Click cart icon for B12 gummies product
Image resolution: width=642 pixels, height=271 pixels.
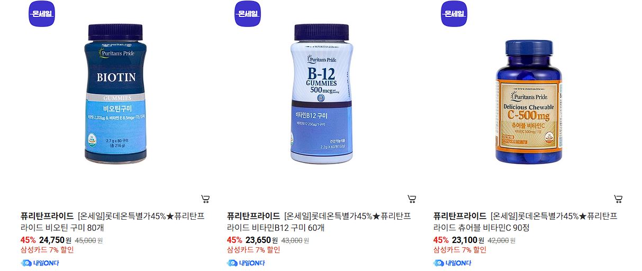pos(412,199)
